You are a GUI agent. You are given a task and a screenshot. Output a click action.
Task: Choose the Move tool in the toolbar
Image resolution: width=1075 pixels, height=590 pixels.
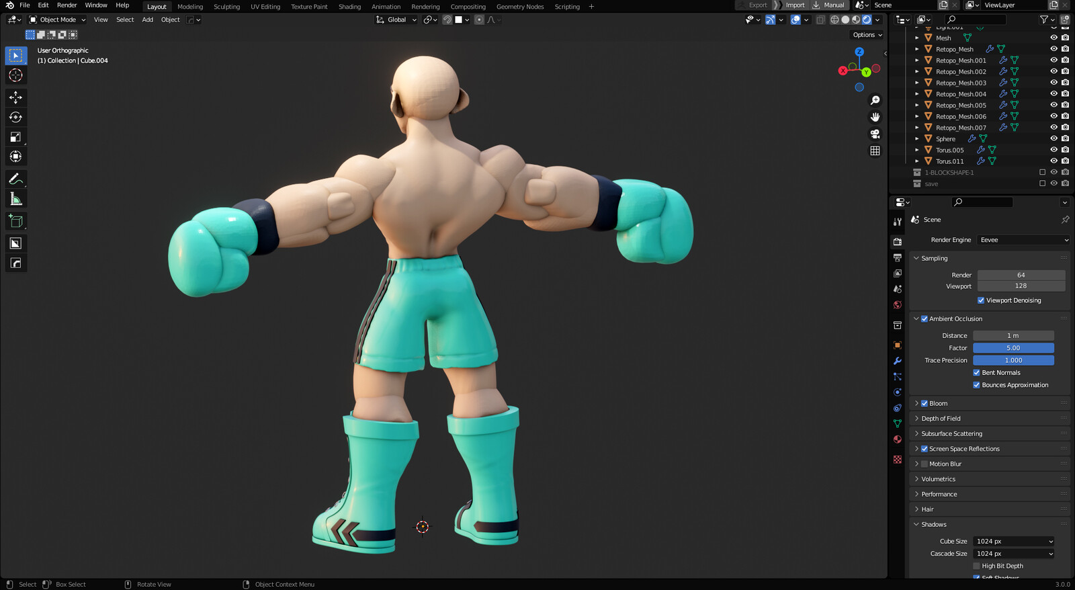pos(16,97)
